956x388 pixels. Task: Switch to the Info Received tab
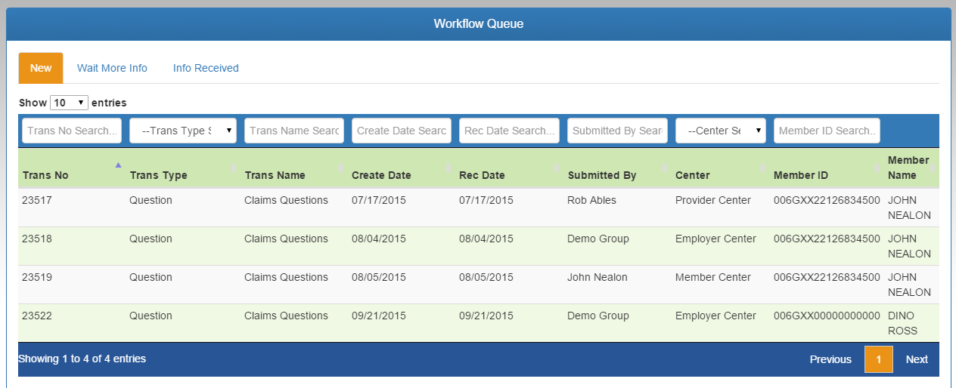206,68
